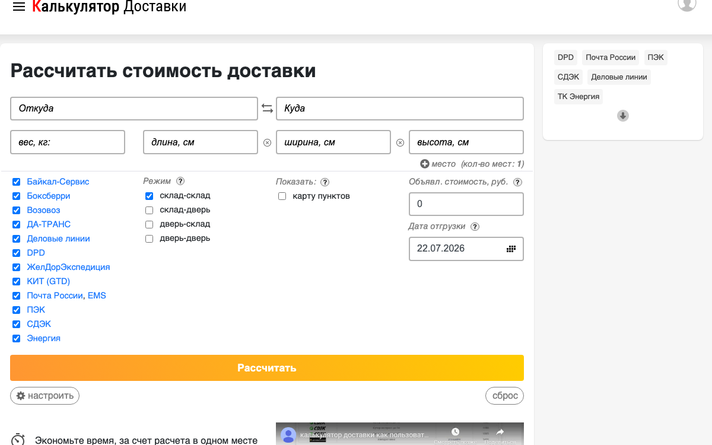Enable дверь-дверь delivery mode
712x445 pixels.
[x=150, y=239]
